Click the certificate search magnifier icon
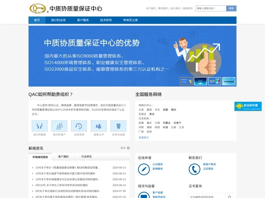 coord(230,197)
